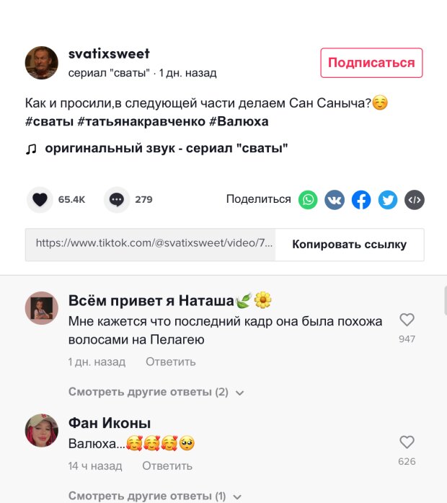Reply to Фан Иконы comment via Ответить
This screenshot has height=503, width=447.
[x=167, y=465]
